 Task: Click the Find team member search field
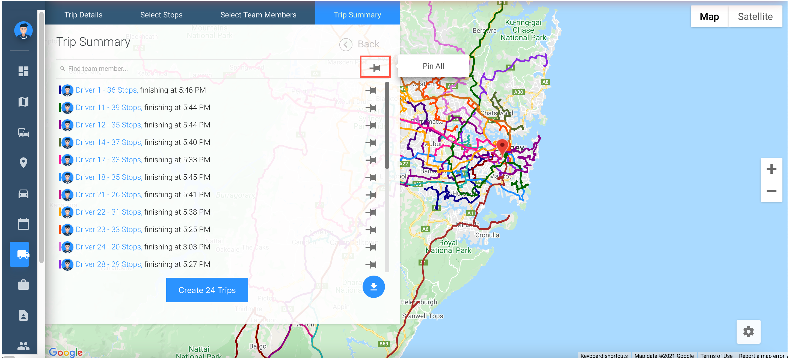click(x=208, y=69)
